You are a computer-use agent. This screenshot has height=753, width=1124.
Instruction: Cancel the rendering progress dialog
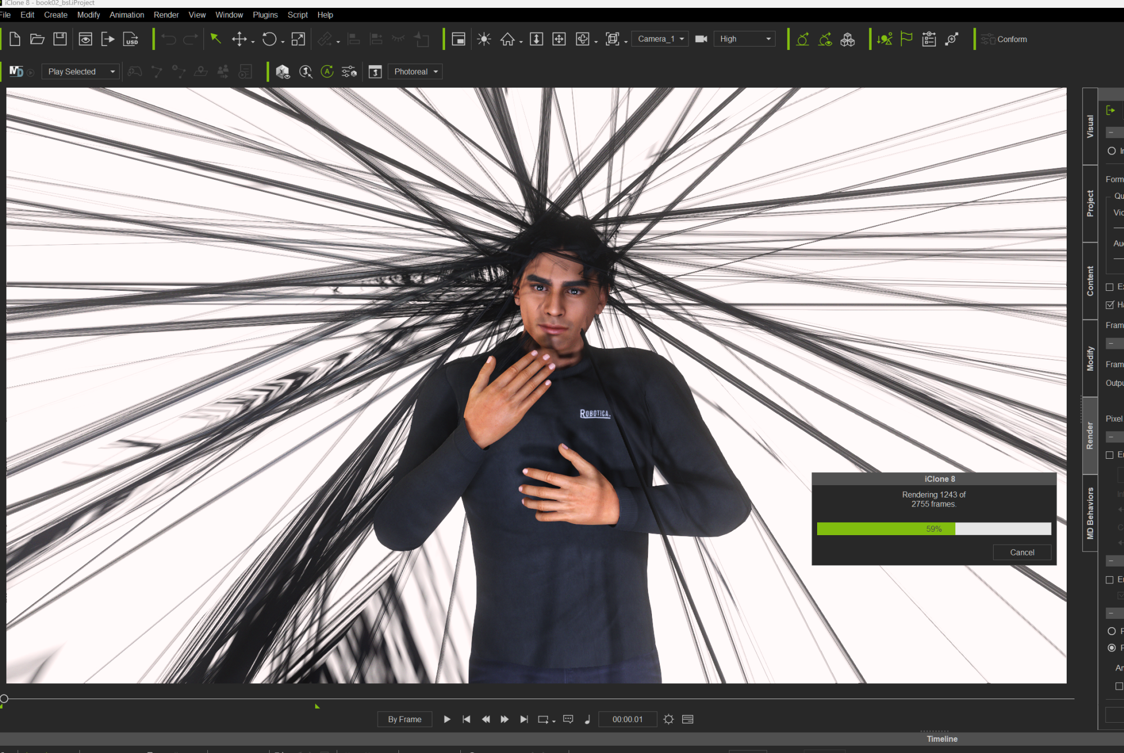1022,553
